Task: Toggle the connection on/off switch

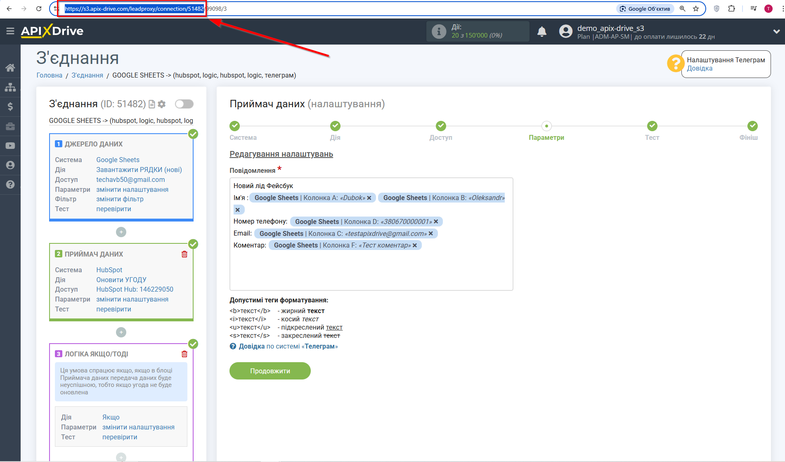Action: coord(184,104)
